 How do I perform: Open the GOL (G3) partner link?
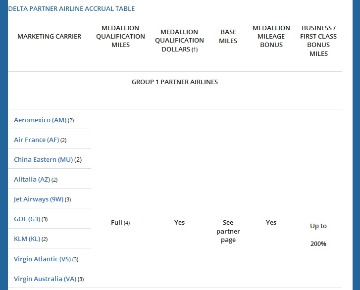tap(27, 219)
